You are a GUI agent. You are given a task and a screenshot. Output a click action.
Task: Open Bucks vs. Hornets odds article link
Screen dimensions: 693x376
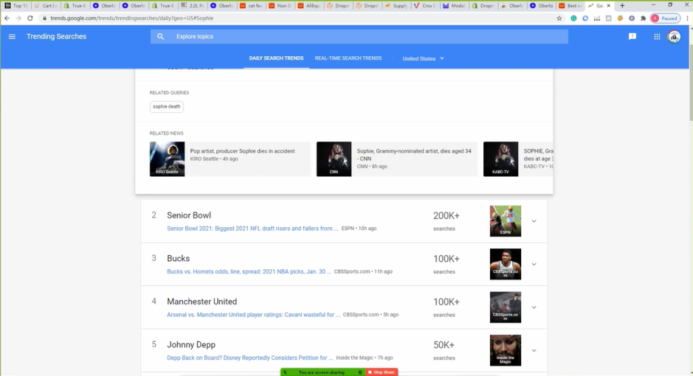pos(249,272)
